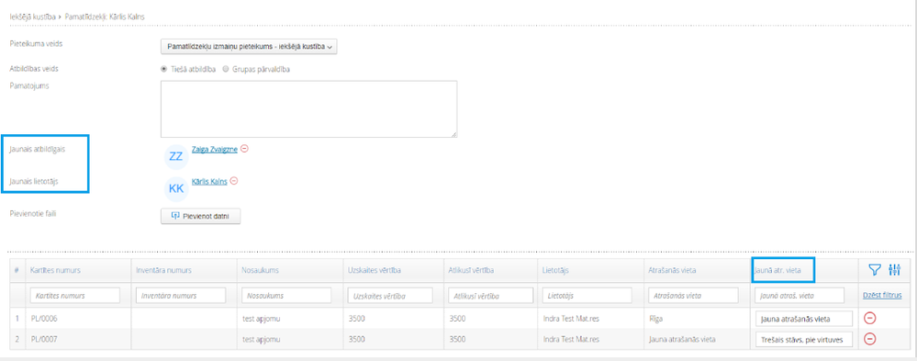Viewport: 917px width, 361px height.
Task: Focus Kartītes numurs filter field
Action: tap(75, 296)
